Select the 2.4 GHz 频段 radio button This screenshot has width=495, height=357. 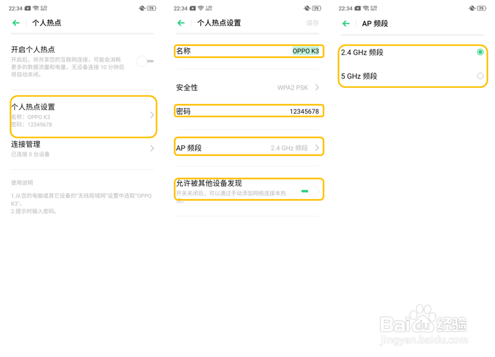click(480, 52)
